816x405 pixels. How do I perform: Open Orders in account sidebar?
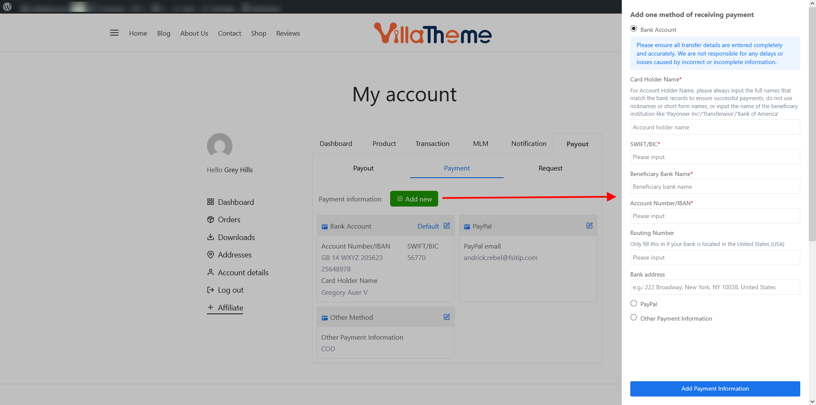tap(229, 219)
